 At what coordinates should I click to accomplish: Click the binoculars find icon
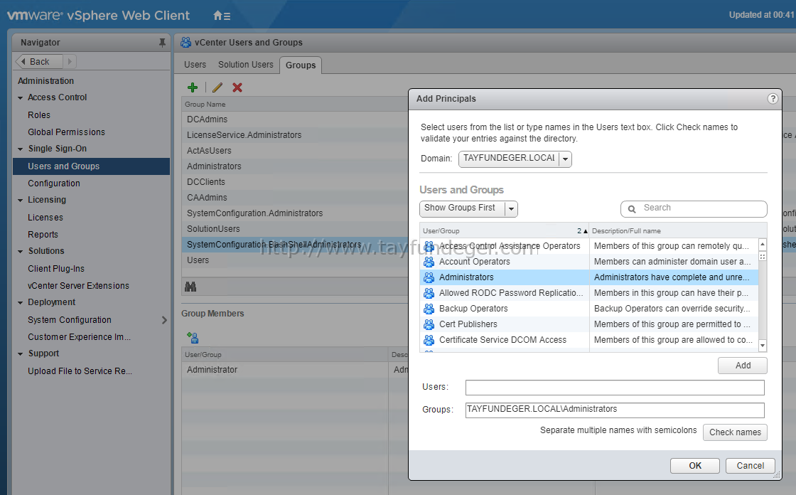point(190,287)
